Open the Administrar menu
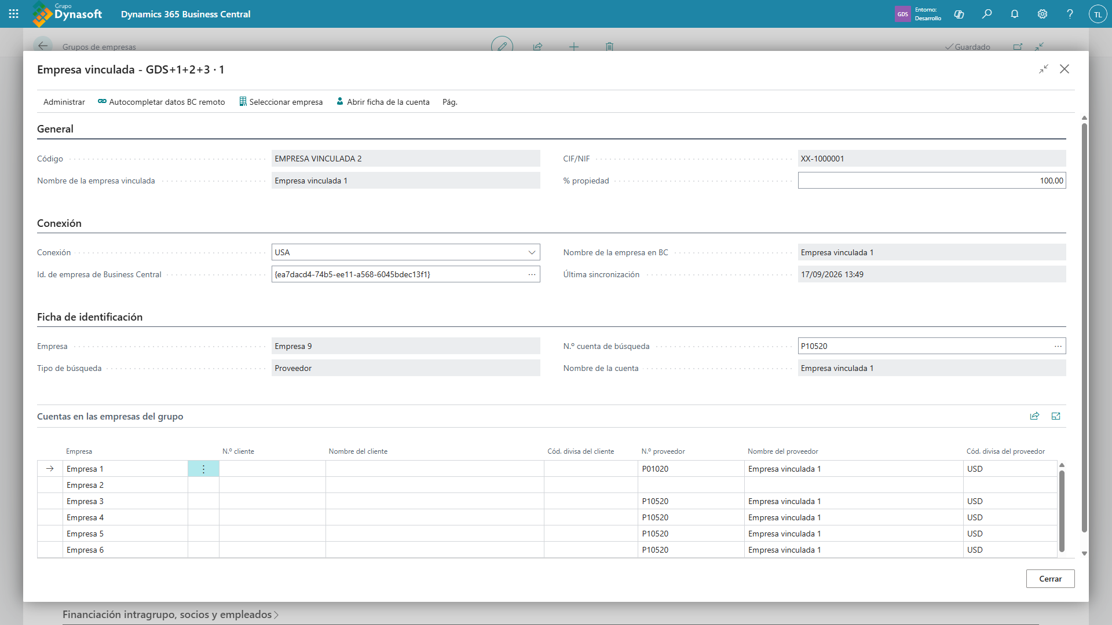Image resolution: width=1112 pixels, height=625 pixels. [x=64, y=102]
